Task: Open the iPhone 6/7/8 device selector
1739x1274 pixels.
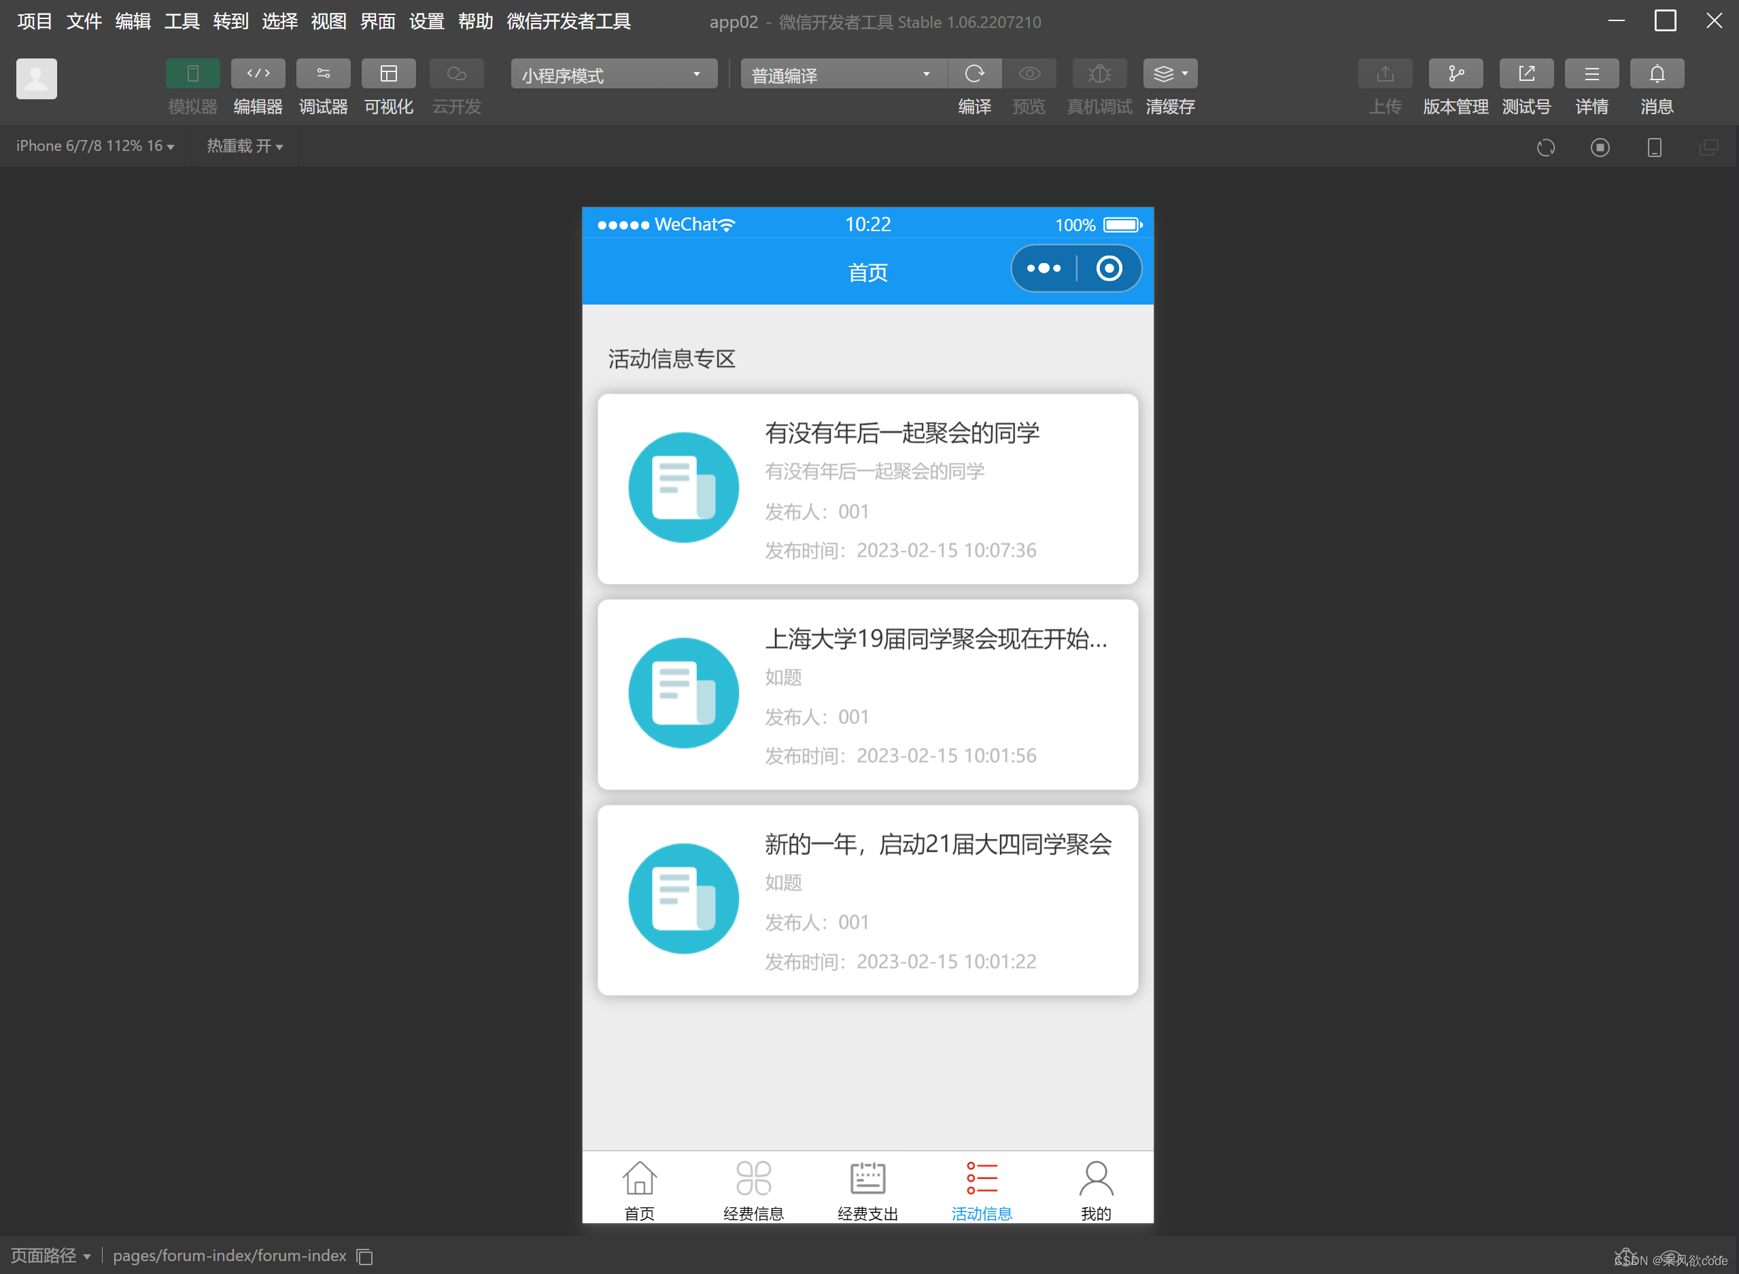Action: pos(94,145)
